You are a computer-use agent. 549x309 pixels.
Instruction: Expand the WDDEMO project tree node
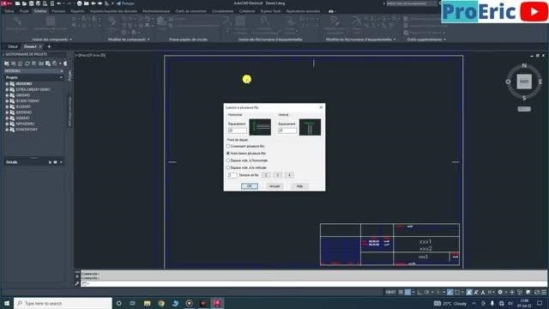[7, 84]
